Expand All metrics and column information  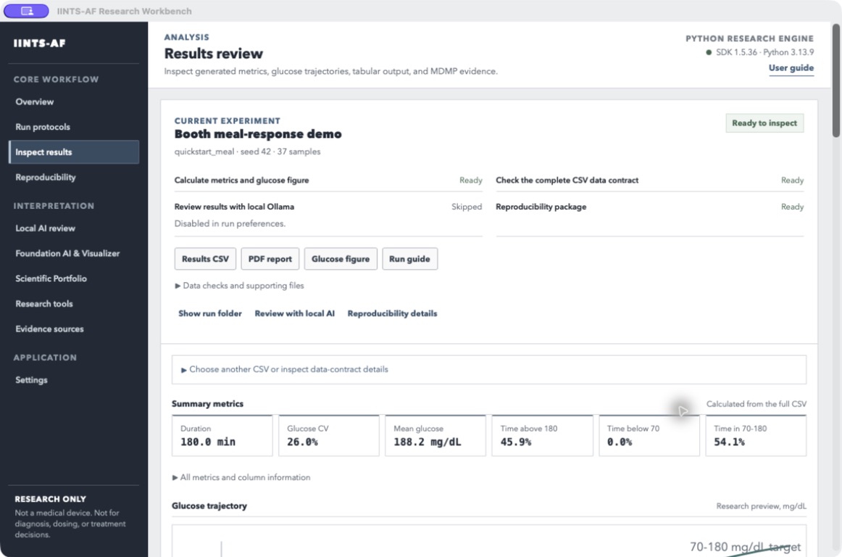coord(241,477)
